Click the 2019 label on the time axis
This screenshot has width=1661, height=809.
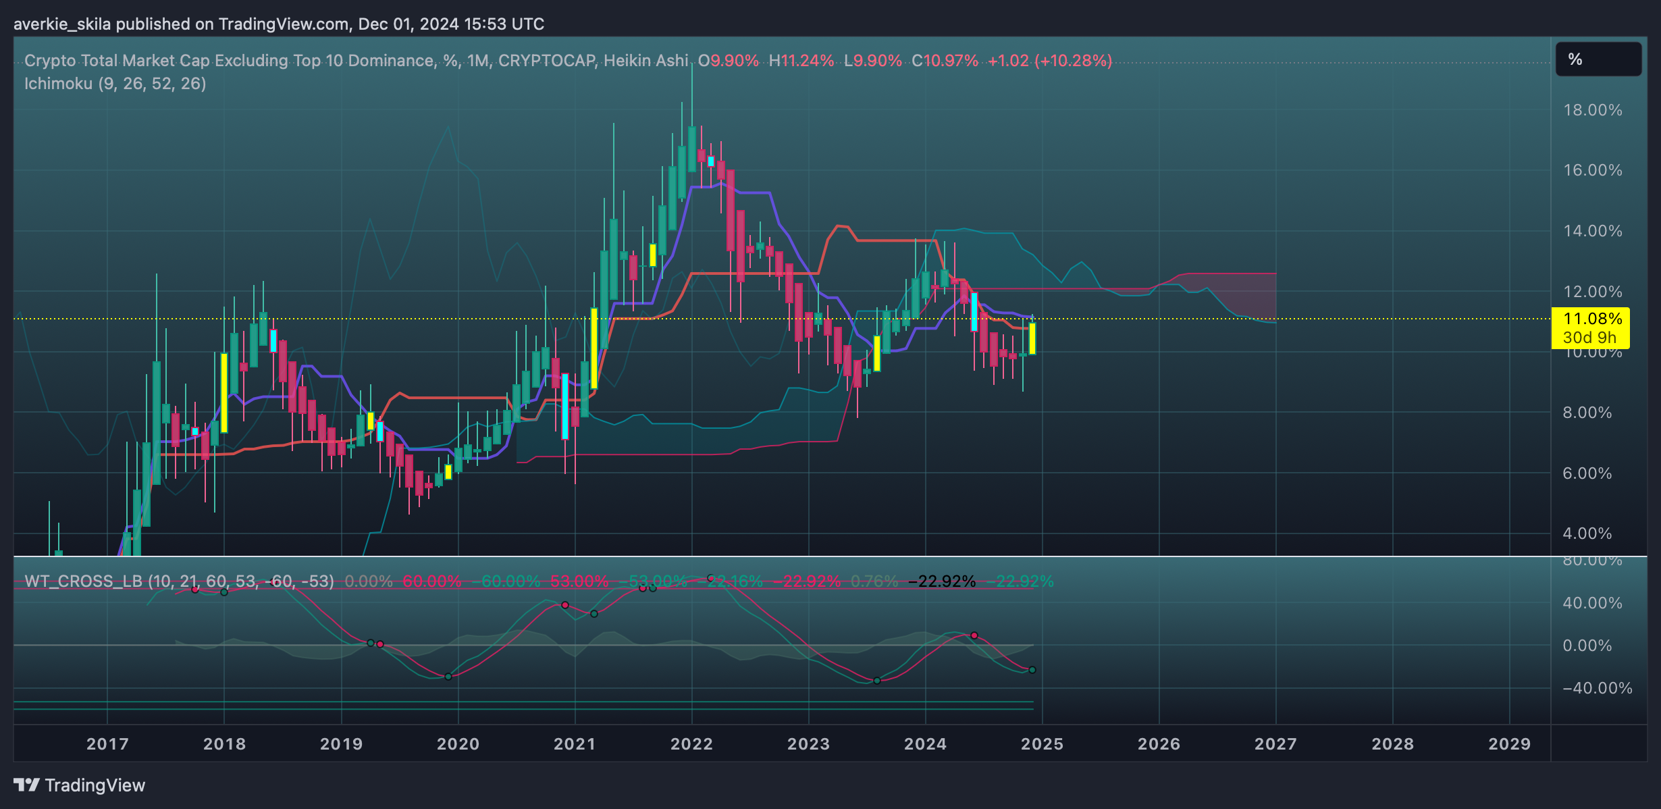[341, 744]
